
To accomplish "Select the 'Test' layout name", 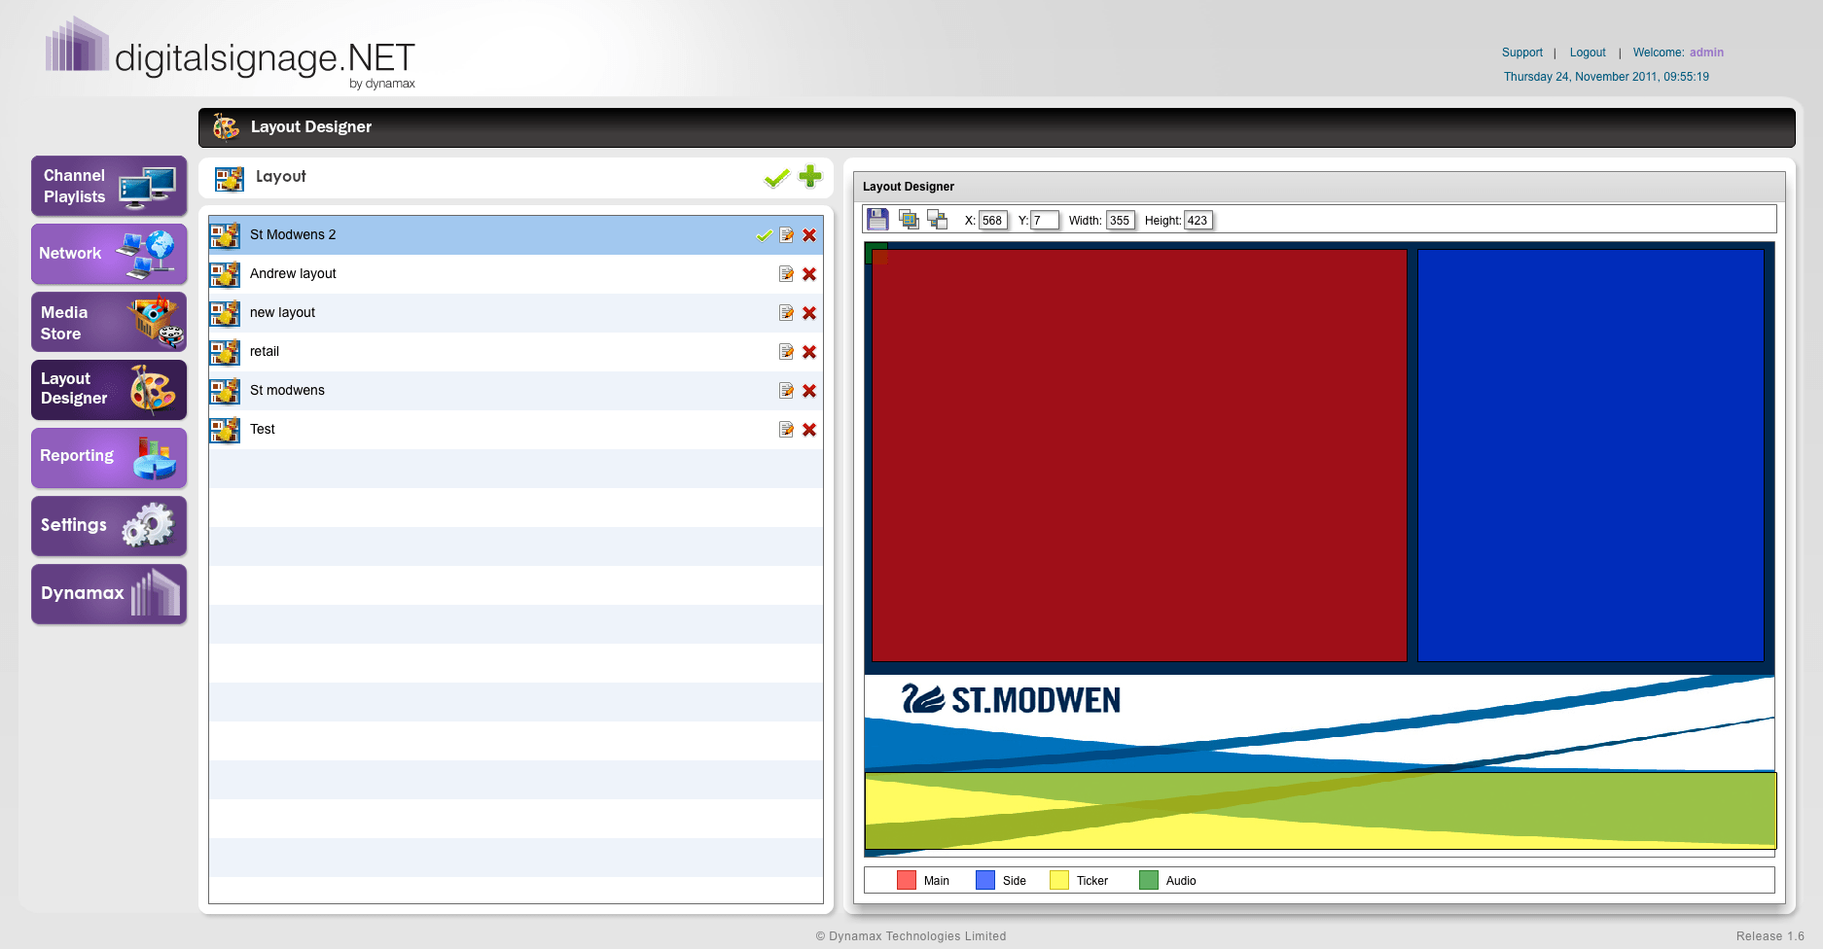I will pos(263,430).
